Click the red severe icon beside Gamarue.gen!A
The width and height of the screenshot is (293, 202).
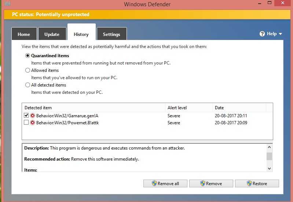tap(32, 115)
